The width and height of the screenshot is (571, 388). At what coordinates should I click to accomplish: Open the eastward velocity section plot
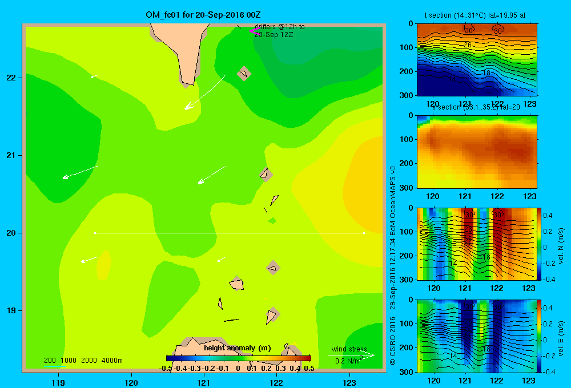(x=477, y=336)
